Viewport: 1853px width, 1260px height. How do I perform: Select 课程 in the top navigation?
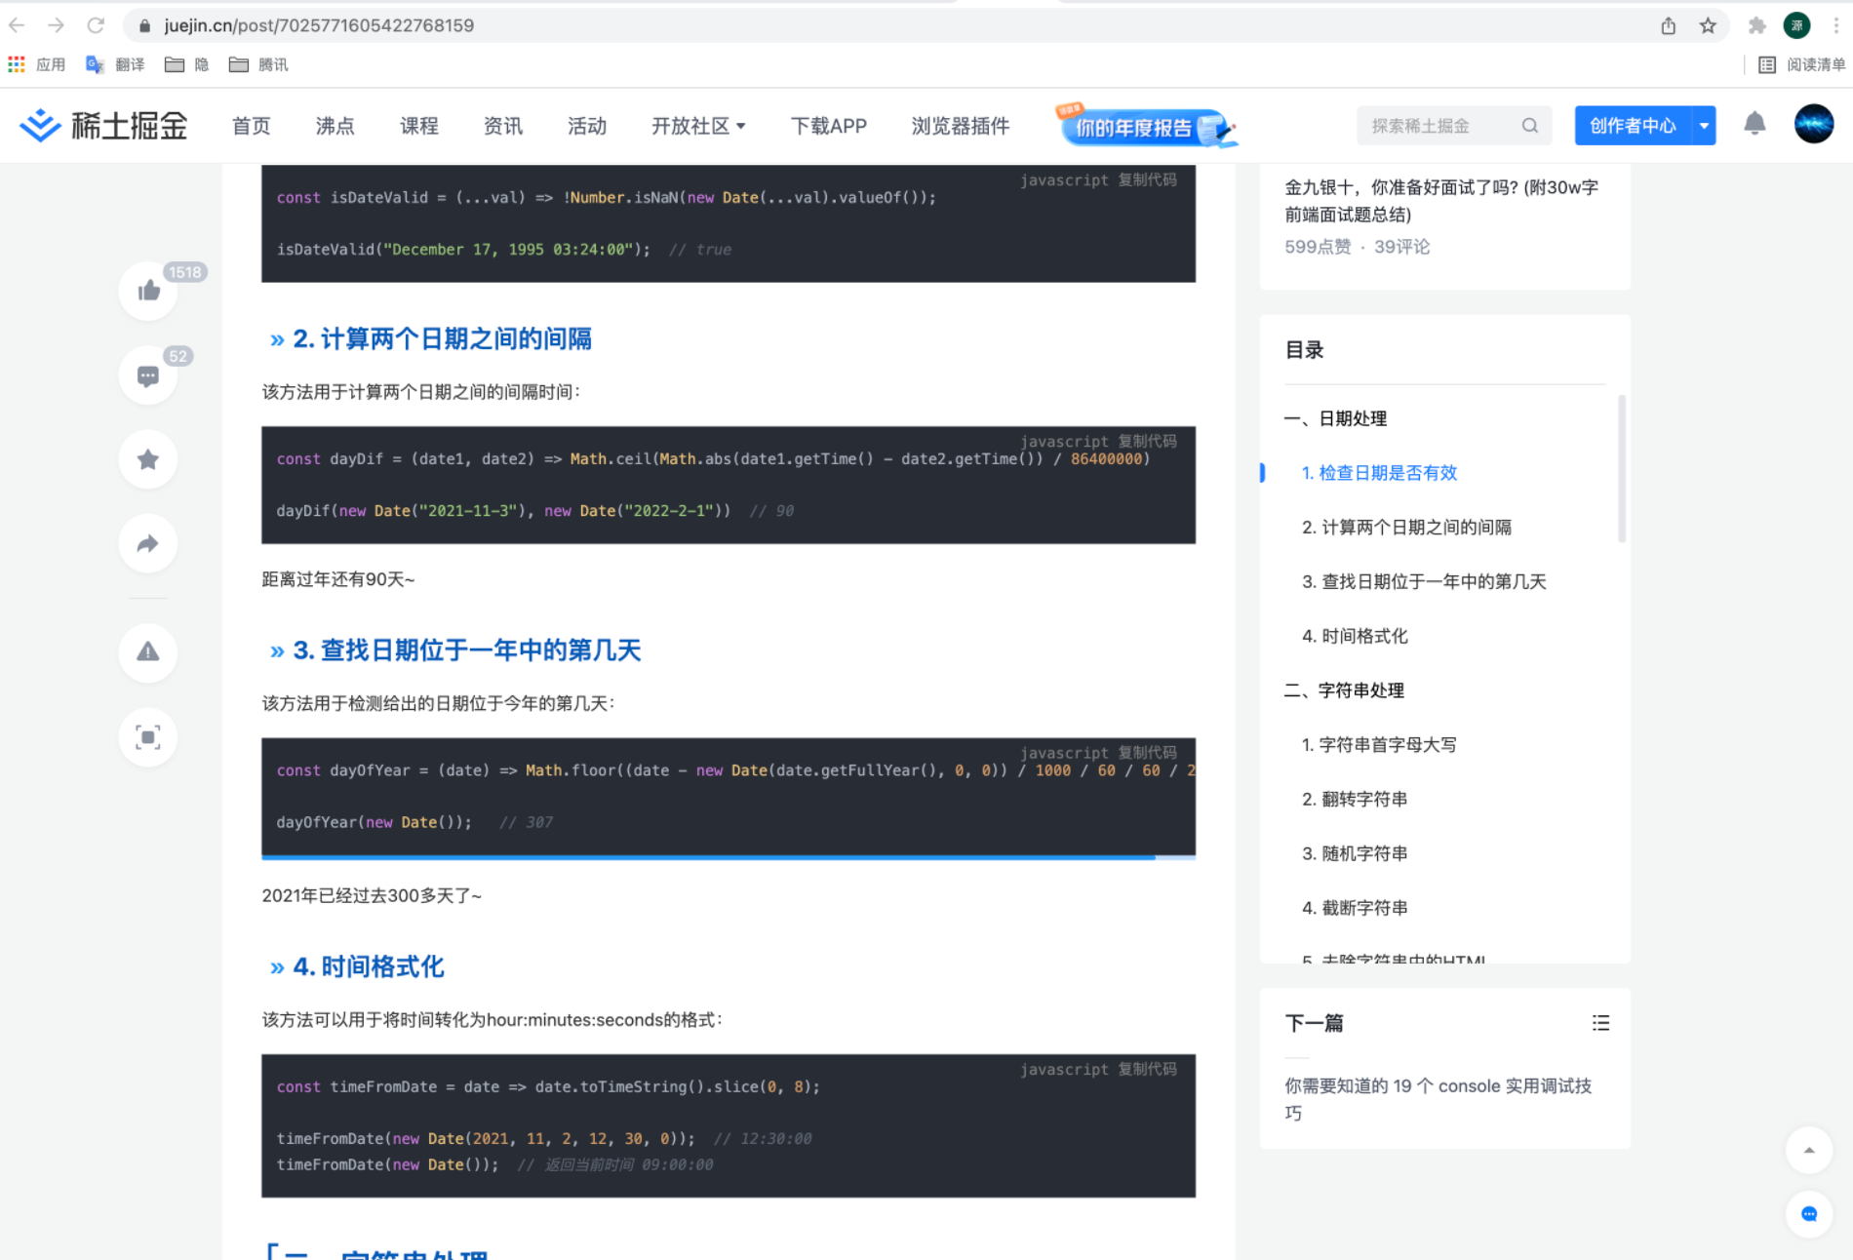(x=418, y=125)
